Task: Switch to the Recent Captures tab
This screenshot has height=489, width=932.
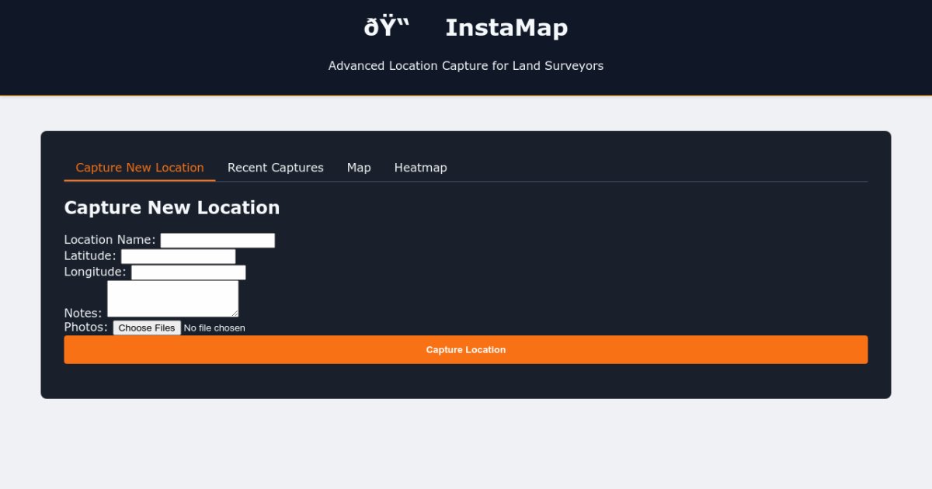Action: (275, 167)
